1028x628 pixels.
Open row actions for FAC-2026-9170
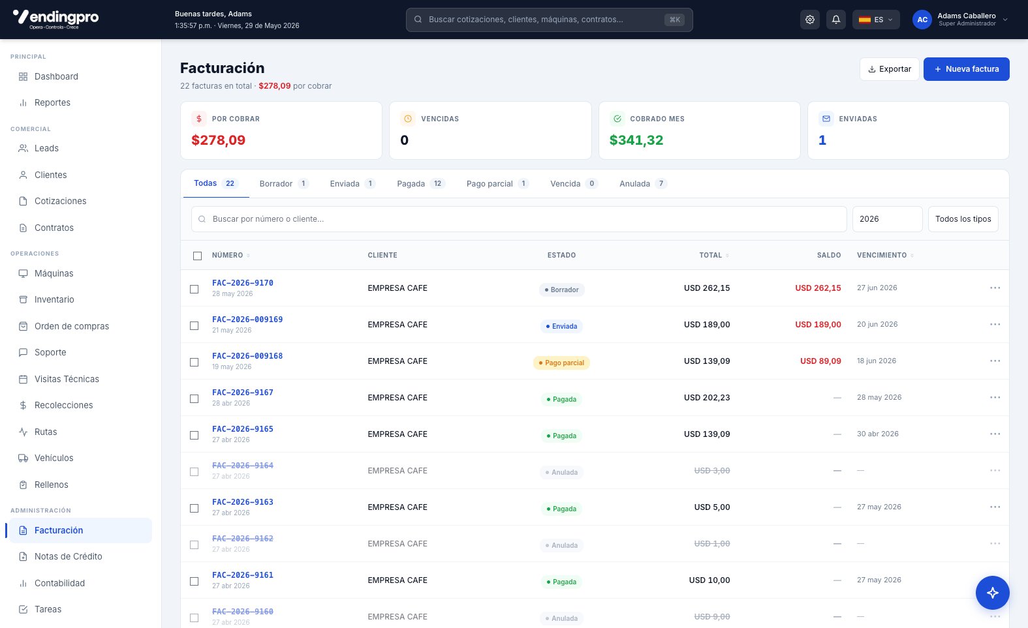[995, 288]
